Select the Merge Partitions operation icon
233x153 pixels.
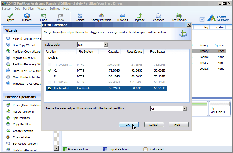[8, 111]
